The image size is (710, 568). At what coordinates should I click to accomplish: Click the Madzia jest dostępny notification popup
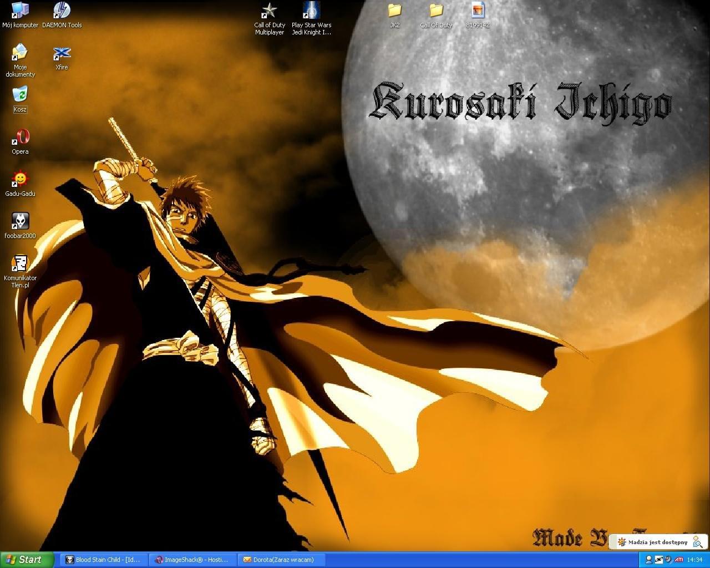(x=658, y=542)
